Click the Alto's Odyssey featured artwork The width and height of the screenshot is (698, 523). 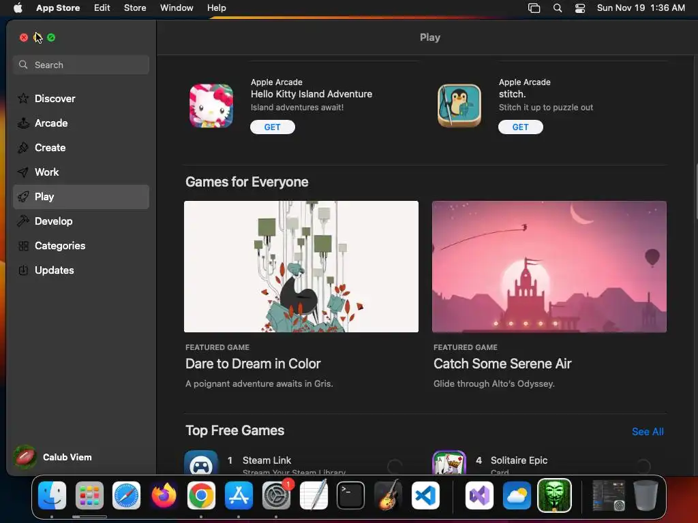pyautogui.click(x=549, y=266)
